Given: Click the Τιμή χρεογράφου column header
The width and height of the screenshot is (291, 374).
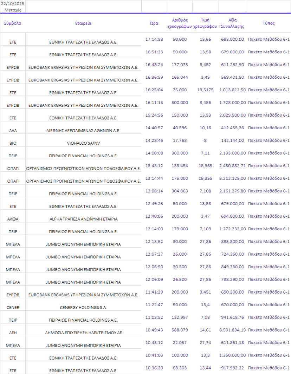Looking at the screenshot, I should tap(205, 23).
